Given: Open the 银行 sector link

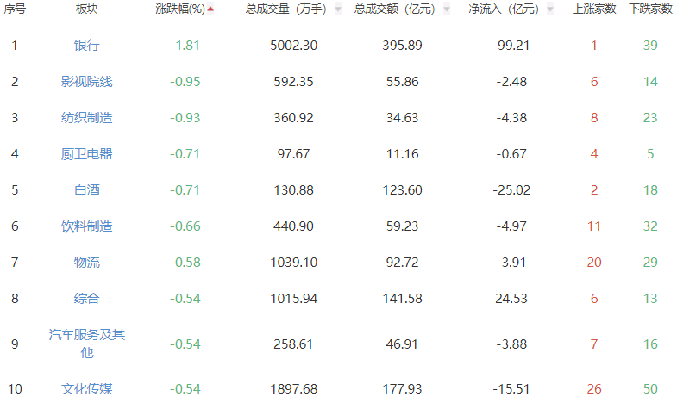Looking at the screenshot, I should pos(86,45).
